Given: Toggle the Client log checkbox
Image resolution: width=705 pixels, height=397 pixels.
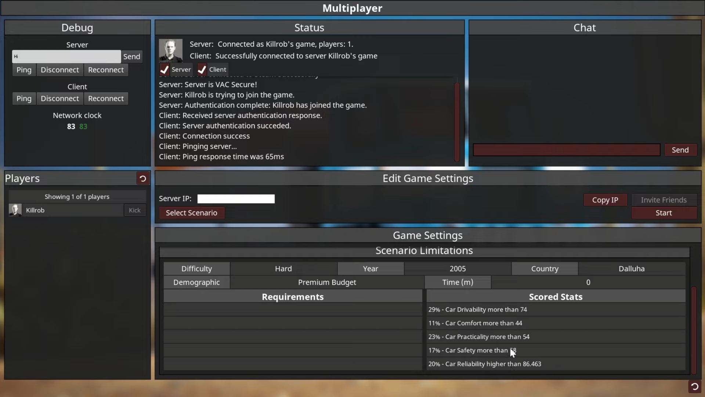Looking at the screenshot, I should click(202, 69).
